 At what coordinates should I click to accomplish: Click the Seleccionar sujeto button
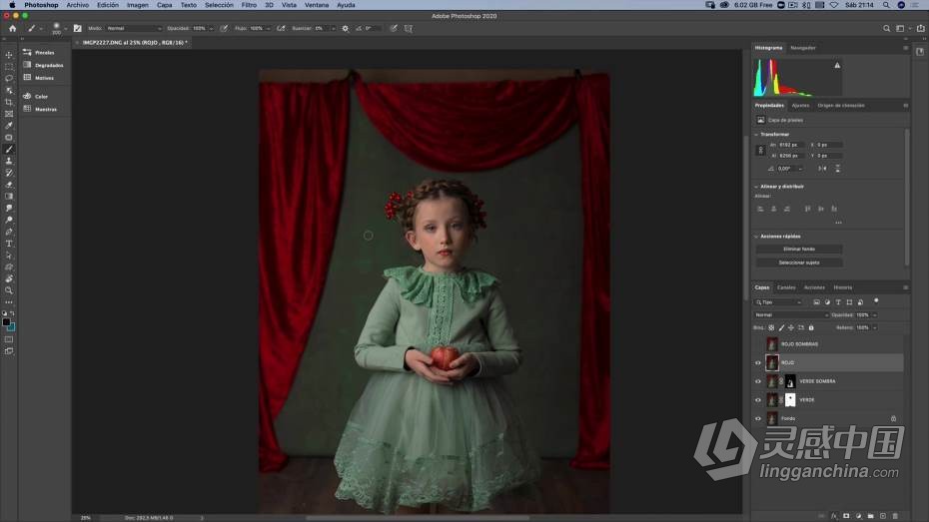tap(799, 262)
